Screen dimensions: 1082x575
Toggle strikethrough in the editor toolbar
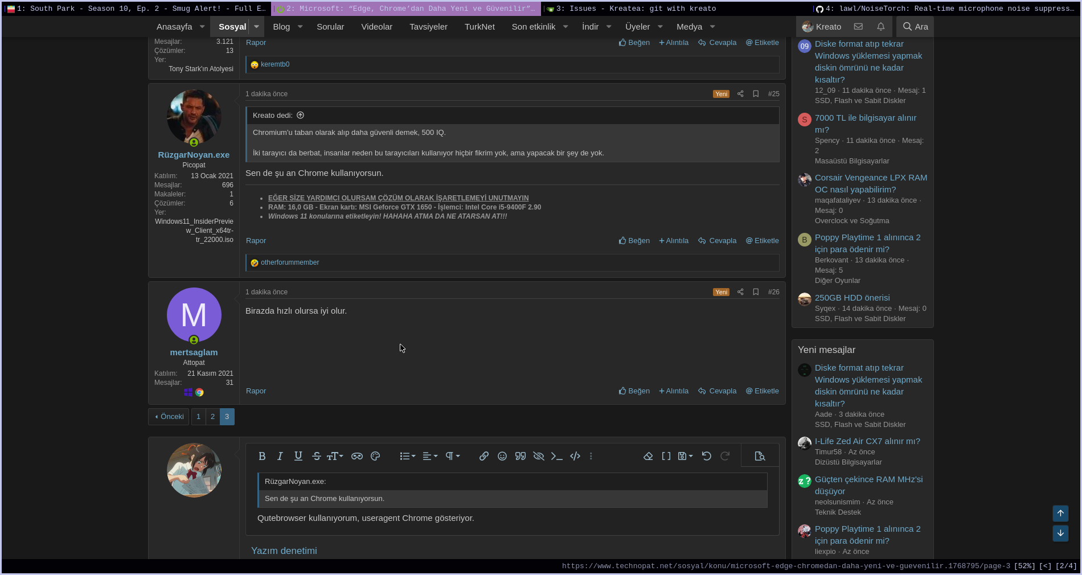(317, 456)
